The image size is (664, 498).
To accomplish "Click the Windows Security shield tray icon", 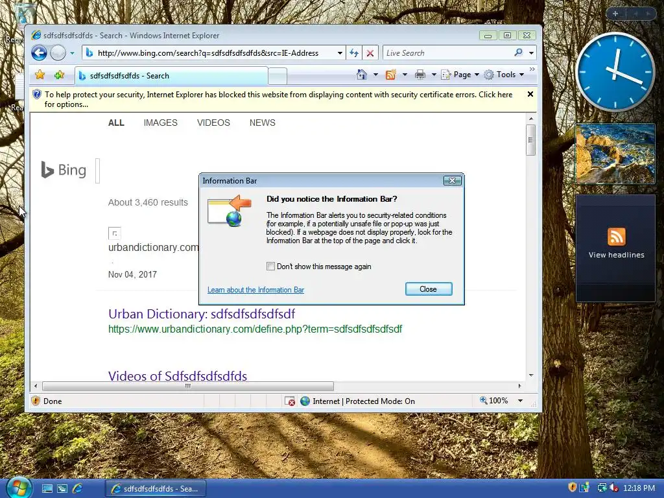I will pyautogui.click(x=573, y=488).
